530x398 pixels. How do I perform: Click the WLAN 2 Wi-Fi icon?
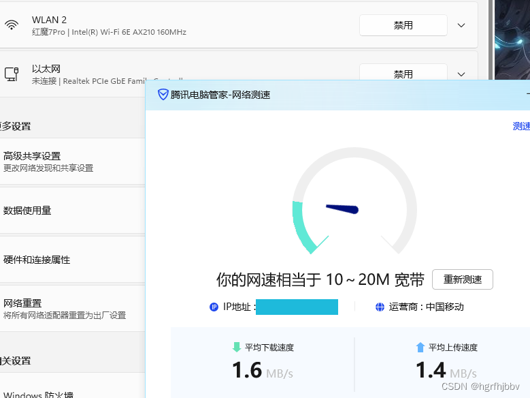pos(12,25)
